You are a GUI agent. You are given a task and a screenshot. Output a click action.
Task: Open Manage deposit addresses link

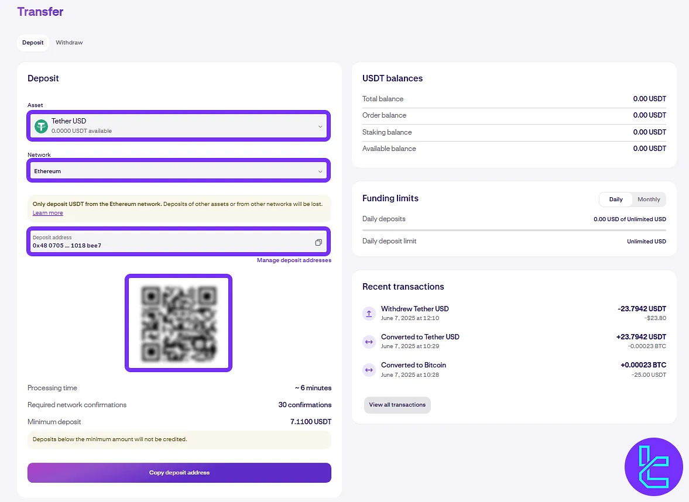pyautogui.click(x=294, y=260)
